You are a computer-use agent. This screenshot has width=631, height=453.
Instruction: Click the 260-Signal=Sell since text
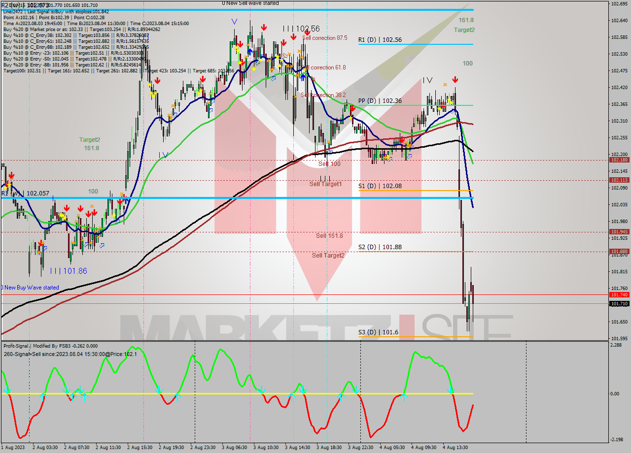point(70,354)
